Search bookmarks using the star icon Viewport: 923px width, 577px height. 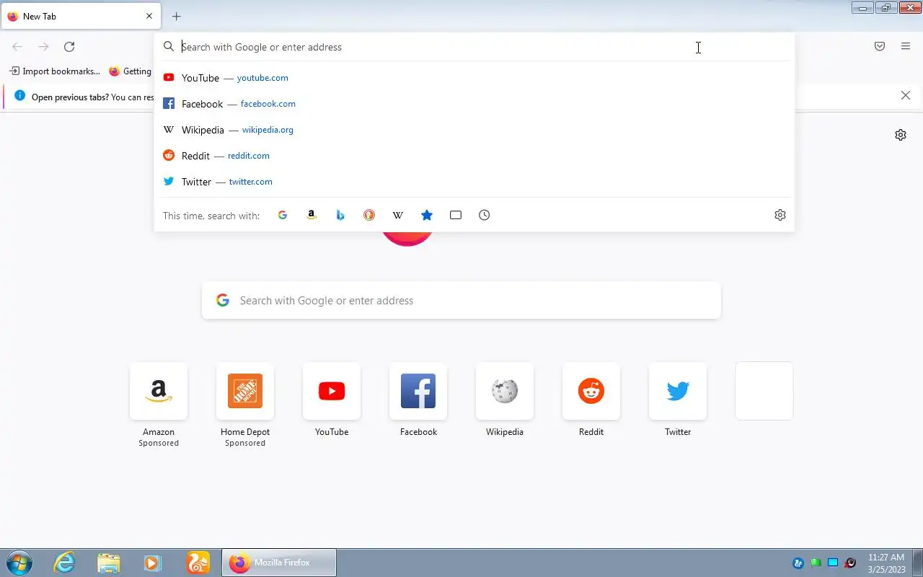(427, 215)
